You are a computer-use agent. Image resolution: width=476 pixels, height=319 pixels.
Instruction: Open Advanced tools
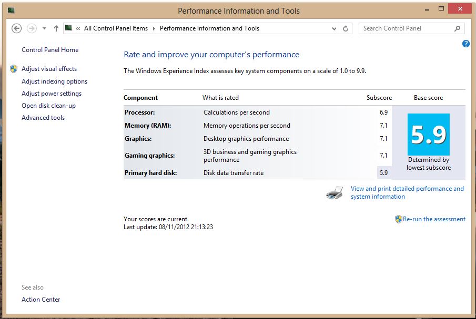point(43,118)
